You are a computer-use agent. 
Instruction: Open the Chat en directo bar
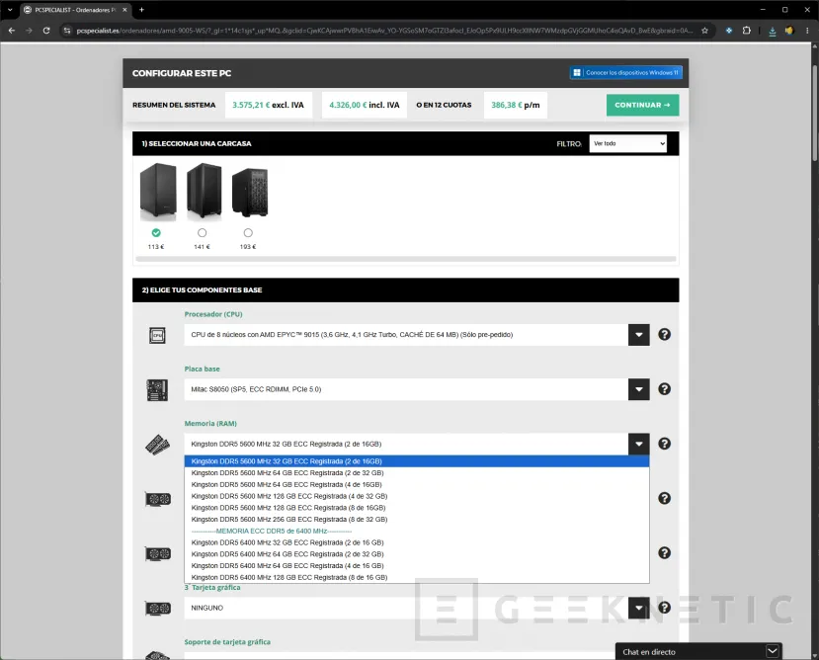698,652
